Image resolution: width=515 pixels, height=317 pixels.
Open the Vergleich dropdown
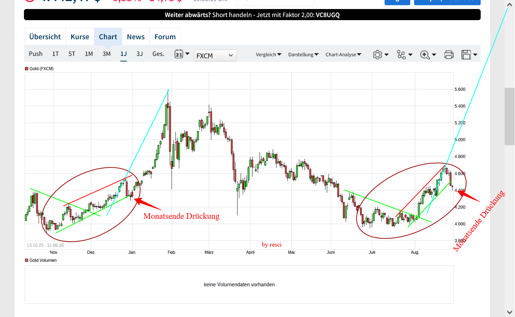(268, 55)
